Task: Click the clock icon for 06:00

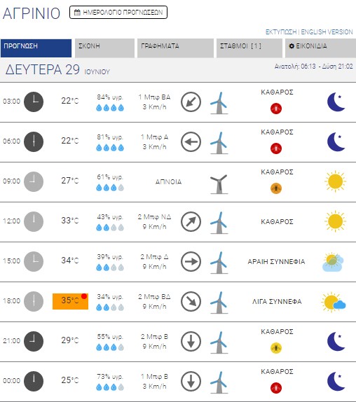Action: [x=34, y=141]
